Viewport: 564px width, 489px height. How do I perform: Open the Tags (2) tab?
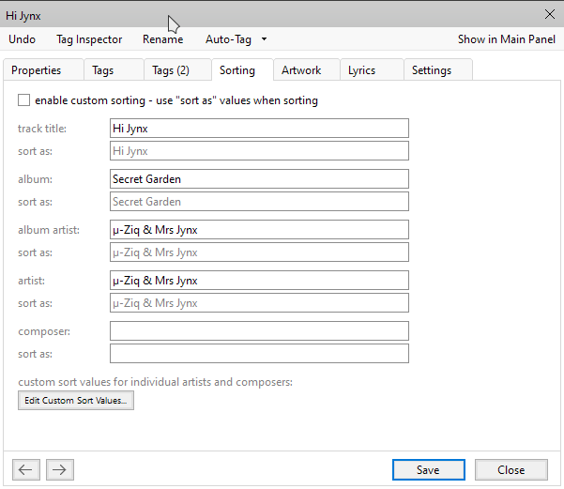[x=171, y=70]
